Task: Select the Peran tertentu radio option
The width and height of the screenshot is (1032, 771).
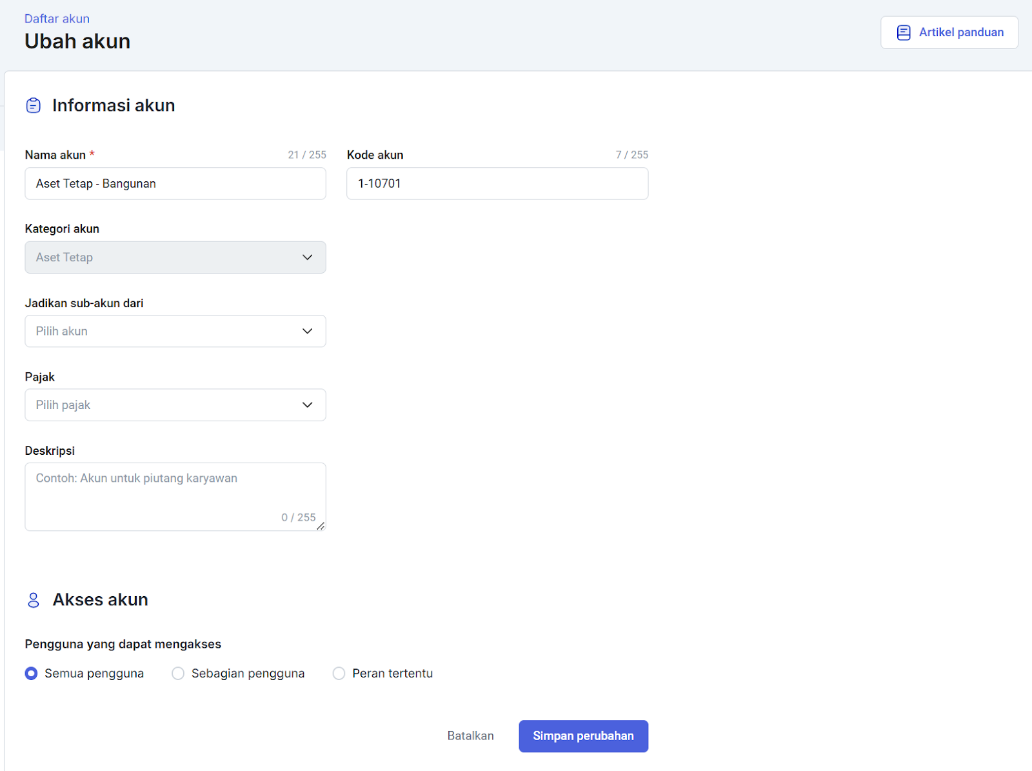Action: coord(339,674)
